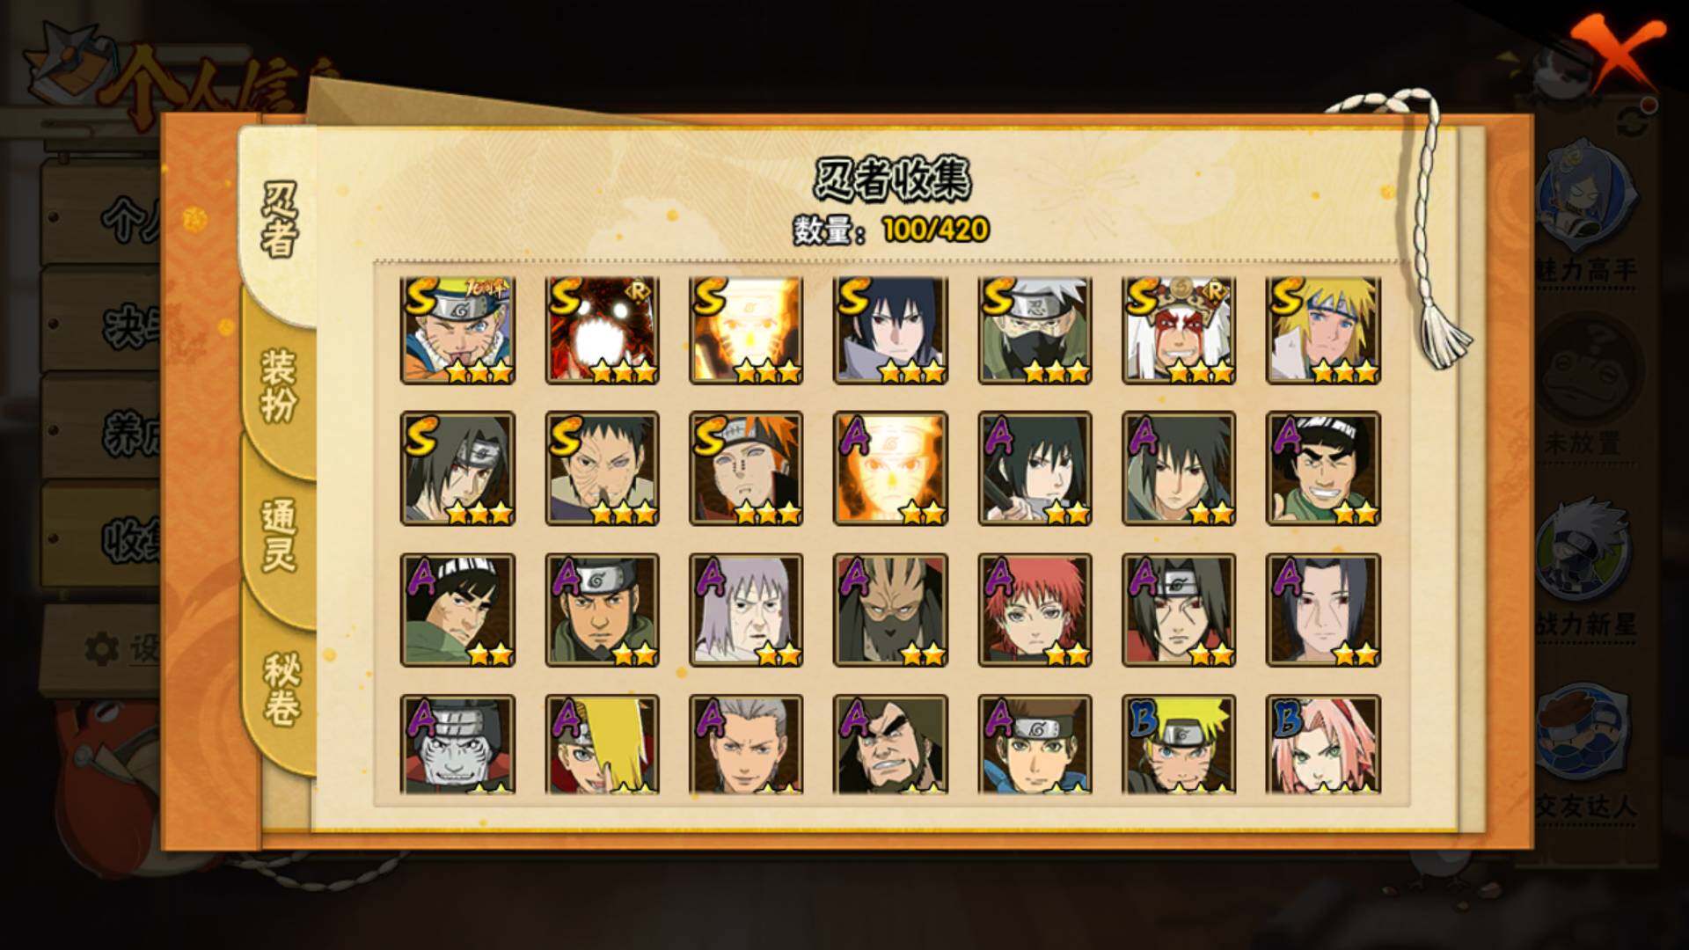Viewport: 1689px width, 950px height.
Task: Choose the A-rank red-haired Sasori portrait
Action: point(1035,610)
